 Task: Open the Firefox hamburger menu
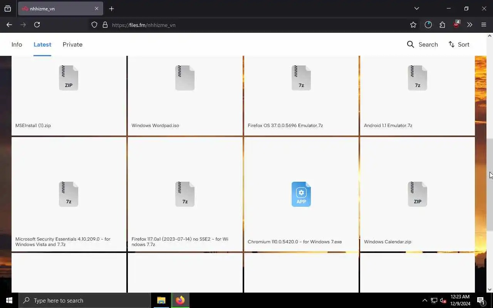point(484,25)
